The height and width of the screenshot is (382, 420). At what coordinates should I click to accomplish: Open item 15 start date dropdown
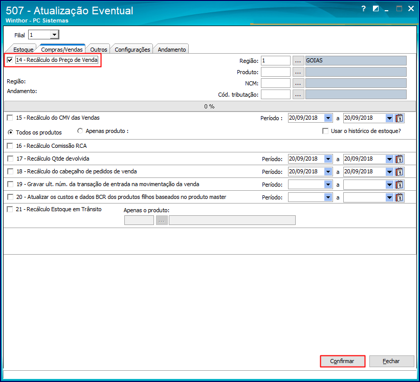pos(328,118)
